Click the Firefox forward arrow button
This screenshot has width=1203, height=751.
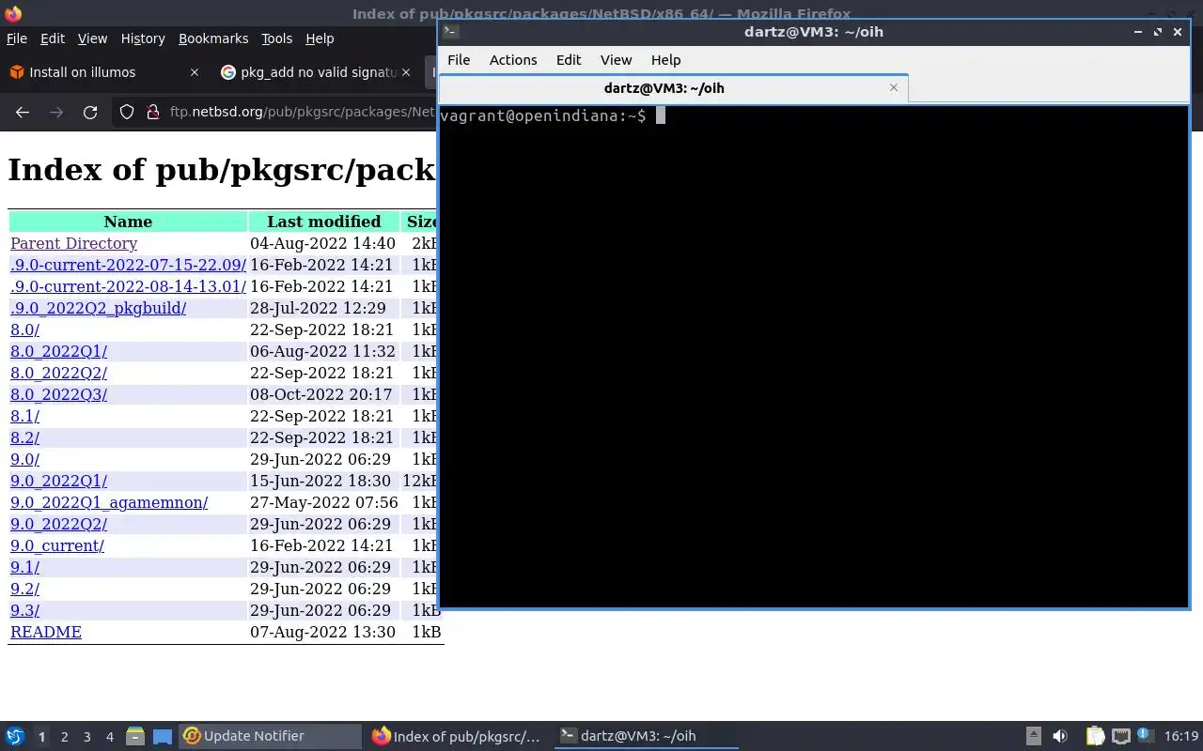pos(56,112)
